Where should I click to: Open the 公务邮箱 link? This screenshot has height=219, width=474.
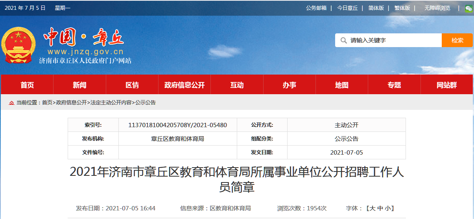[316, 8]
